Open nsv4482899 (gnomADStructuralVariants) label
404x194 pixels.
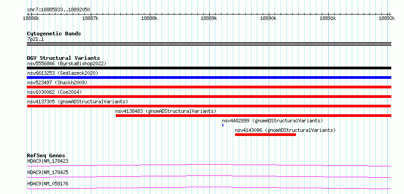tap(272, 121)
